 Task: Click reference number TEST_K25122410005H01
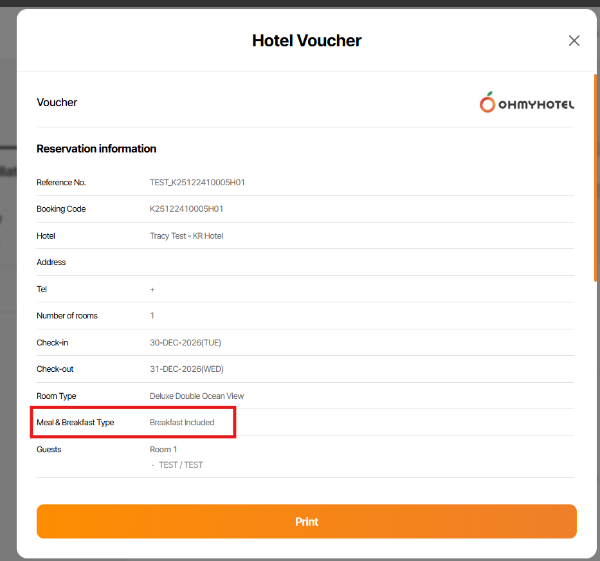point(197,183)
